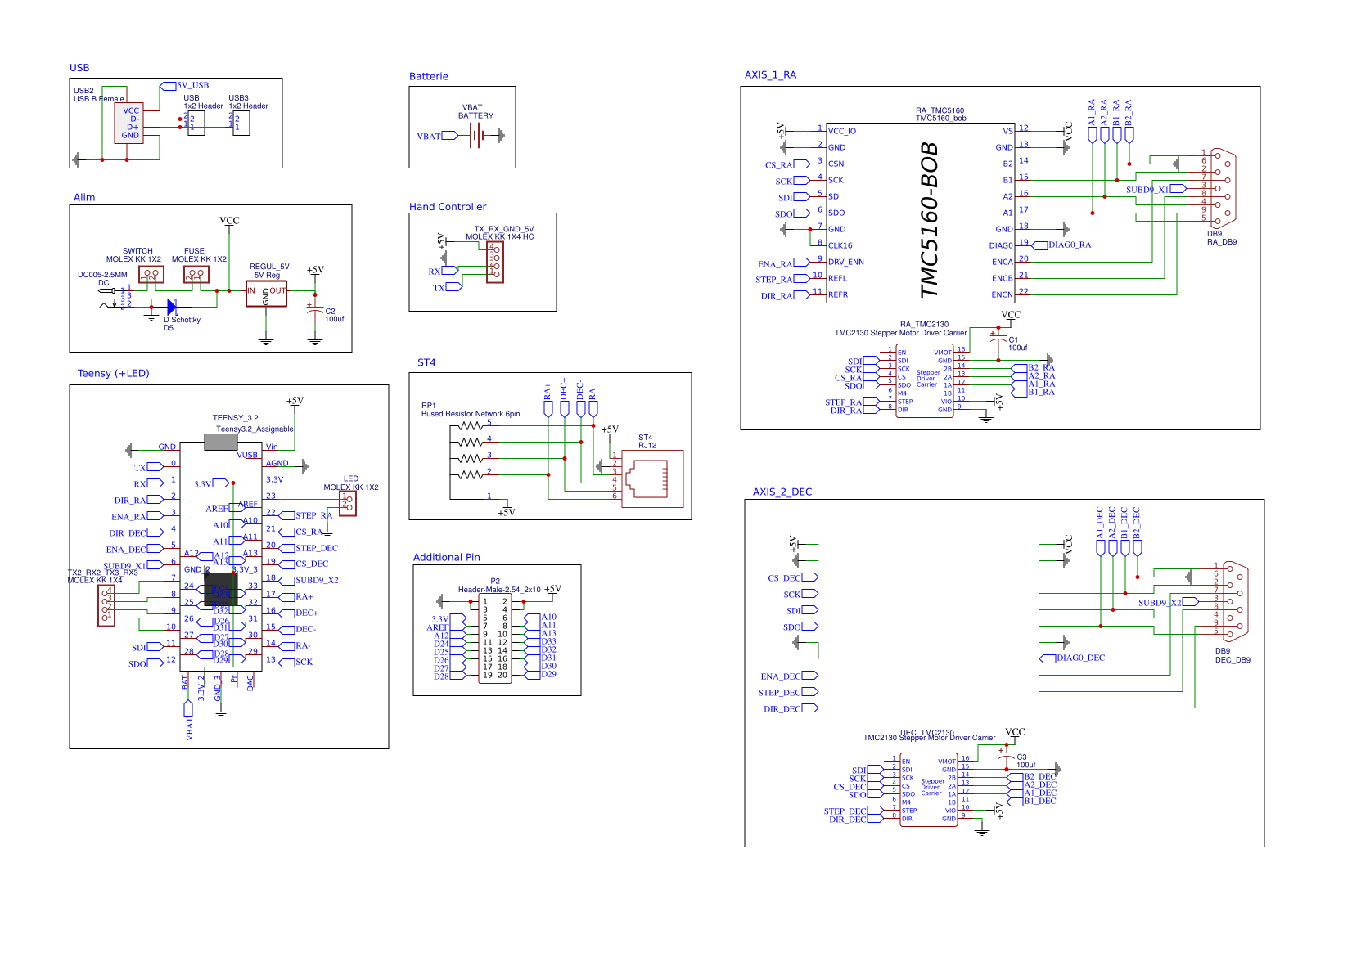Select the Hand Controller 1X4 Molex connector symbol

[x=495, y=262]
